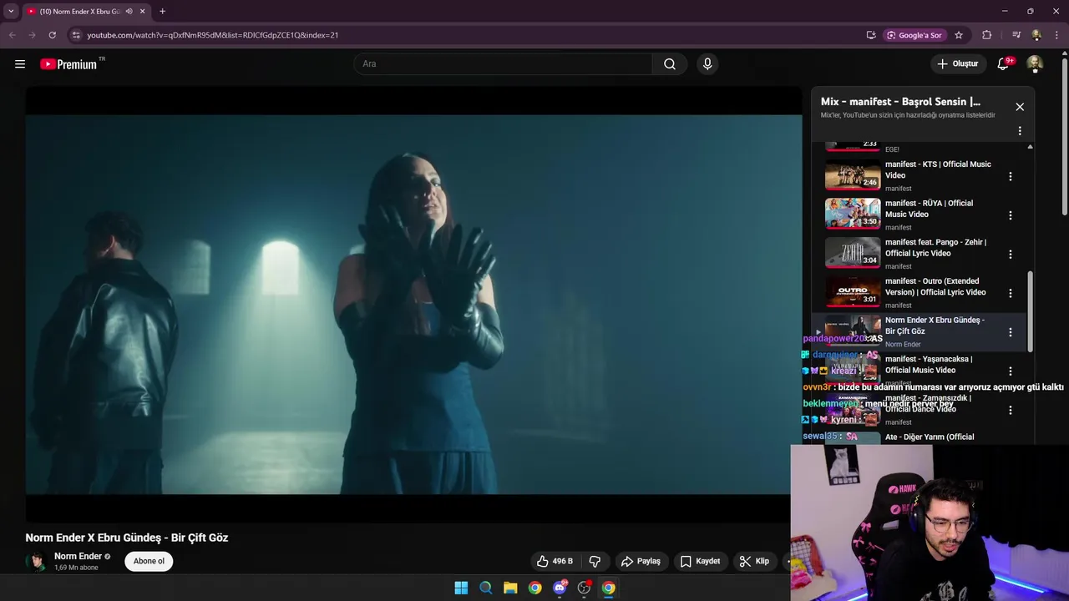The height and width of the screenshot is (601, 1069).
Task: Play manifest KTS thumbnail in playlist
Action: [x=853, y=175]
